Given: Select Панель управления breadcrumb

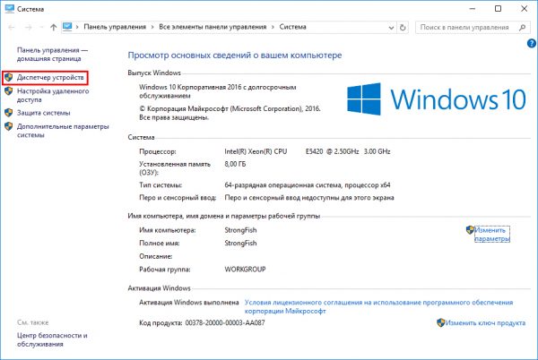Looking at the screenshot, I should tap(115, 27).
